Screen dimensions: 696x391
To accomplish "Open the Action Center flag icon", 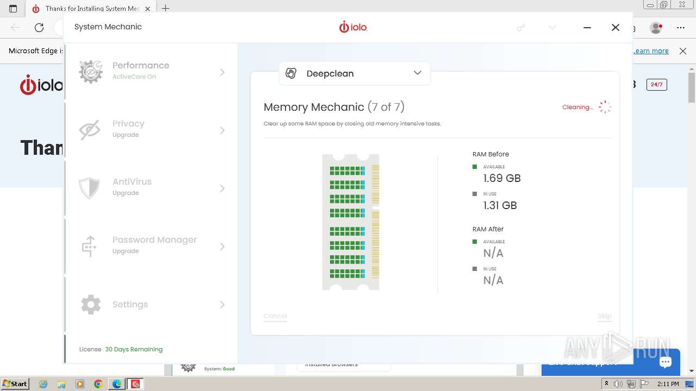I will click(644, 384).
